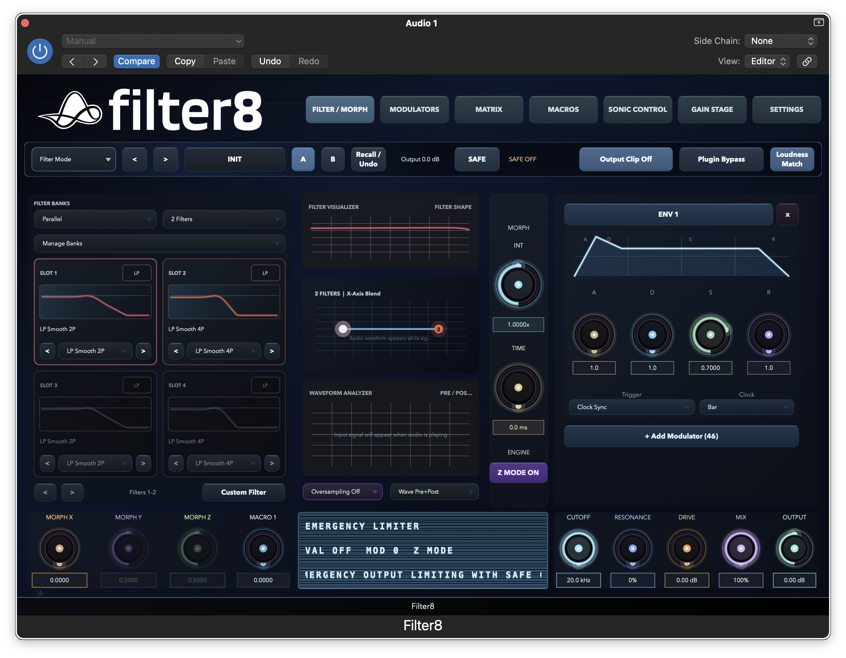Click Slot 4 previous filter arrow
Viewport: 846px width, 658px height.
coord(176,463)
